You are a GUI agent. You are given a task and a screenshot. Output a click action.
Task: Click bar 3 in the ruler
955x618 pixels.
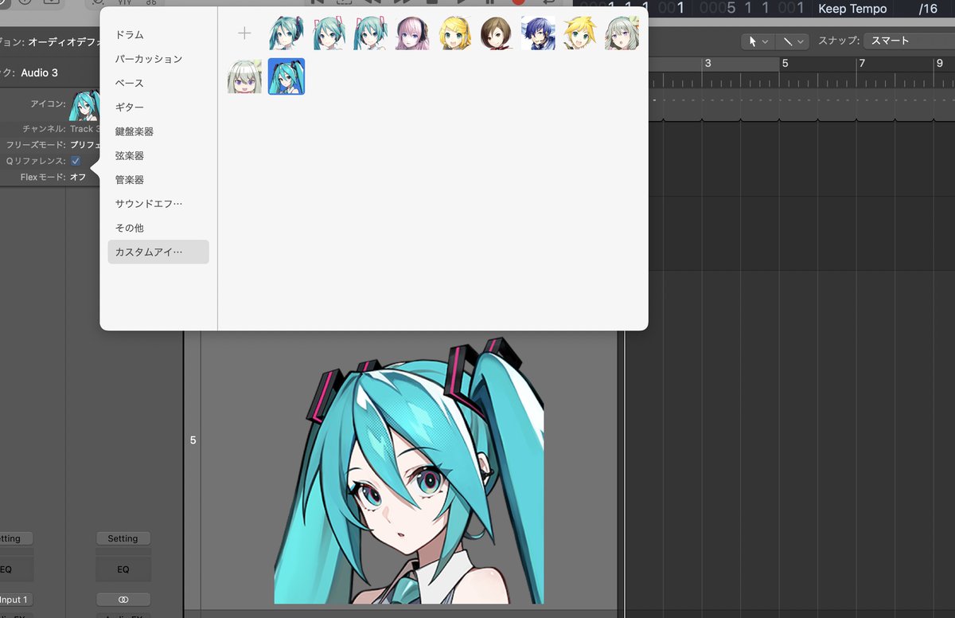point(708,63)
